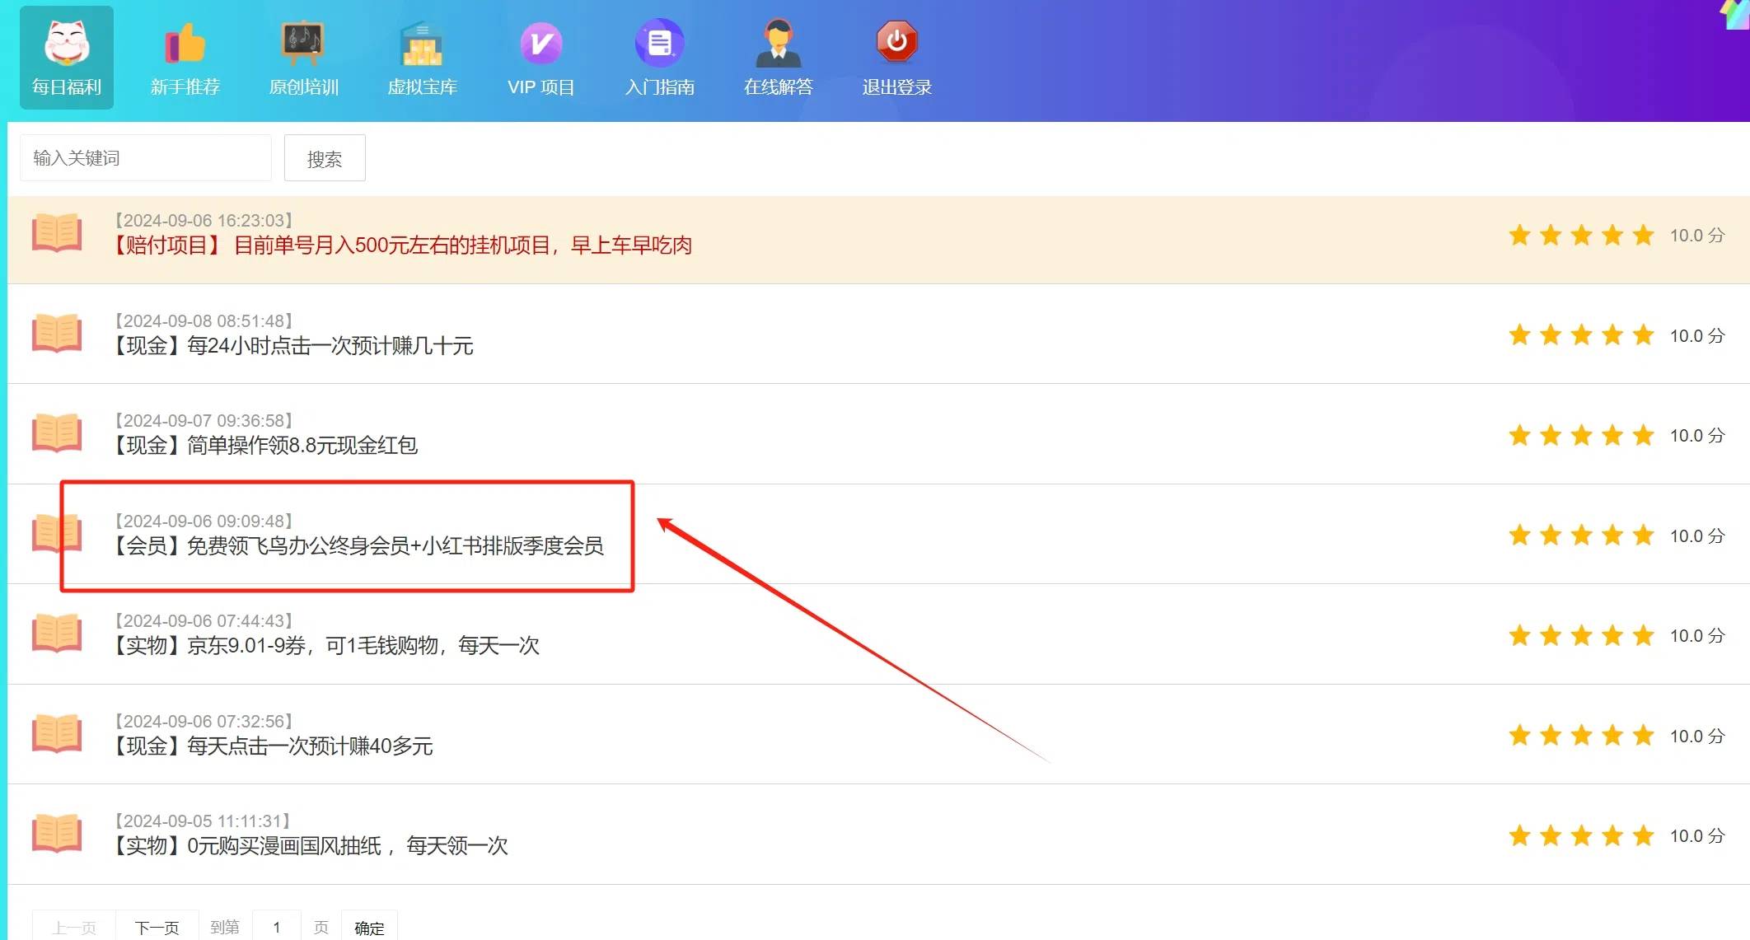
Task: Click the stars rating on 漫画国风抽纸 row
Action: tap(1581, 836)
